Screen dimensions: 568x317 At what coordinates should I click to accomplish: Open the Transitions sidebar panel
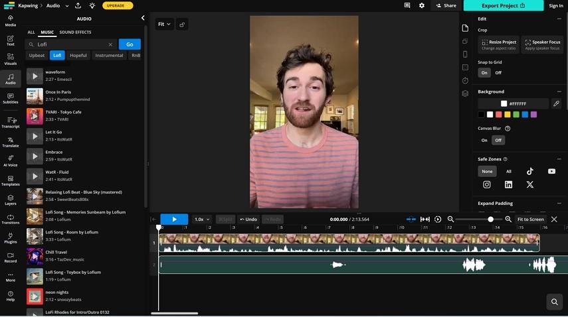[10, 219]
